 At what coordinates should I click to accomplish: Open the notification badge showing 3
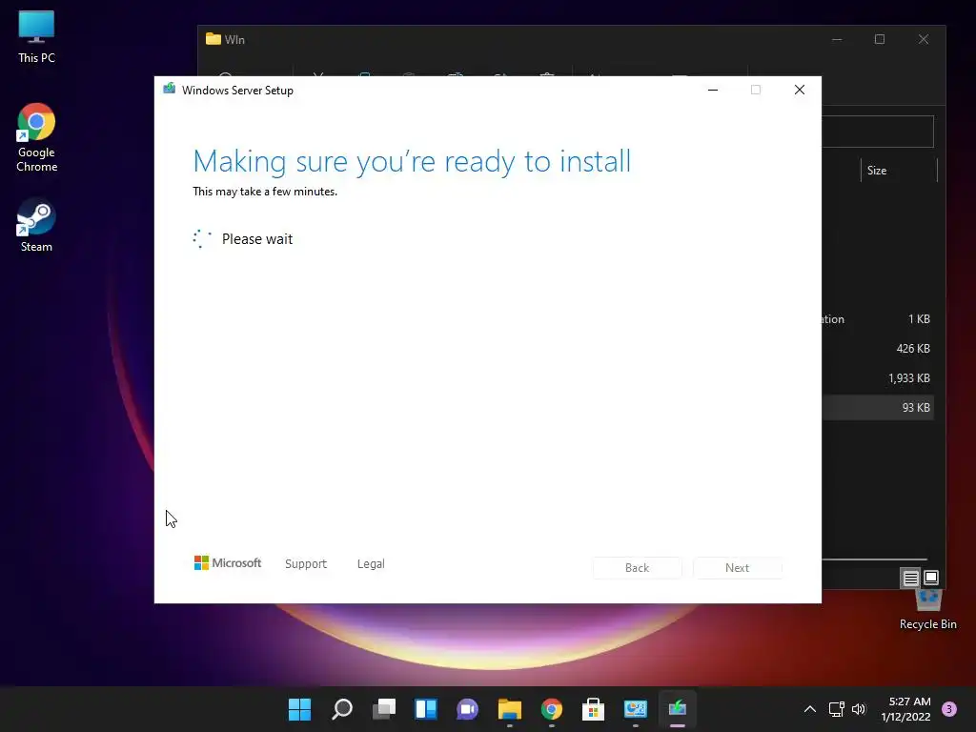[x=949, y=709]
